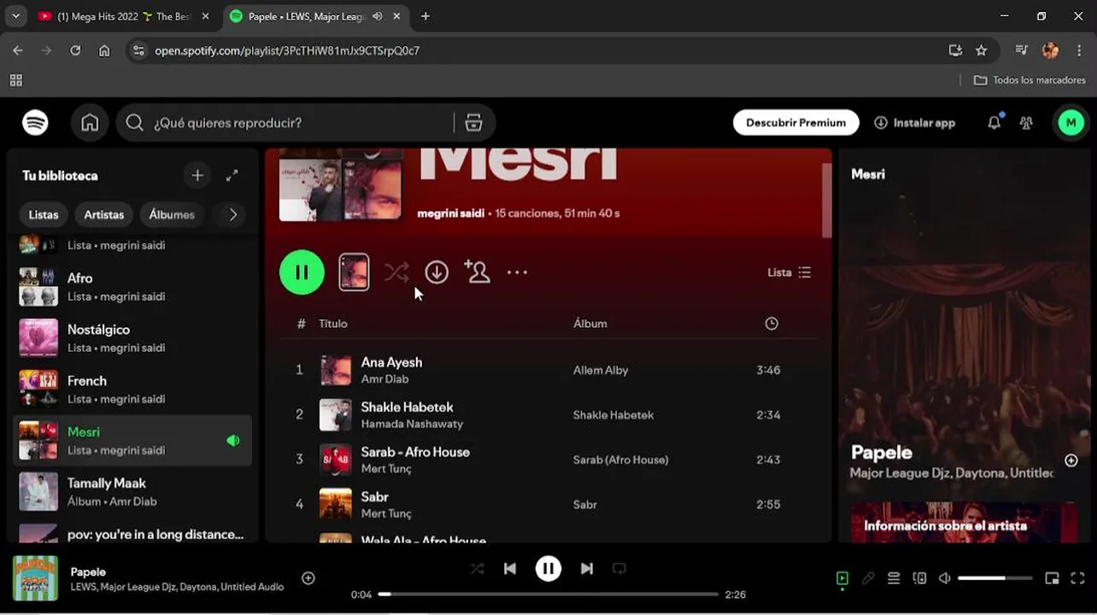Screen dimensions: 1097x615
Task: Open new browser tab
Action: click(x=425, y=16)
